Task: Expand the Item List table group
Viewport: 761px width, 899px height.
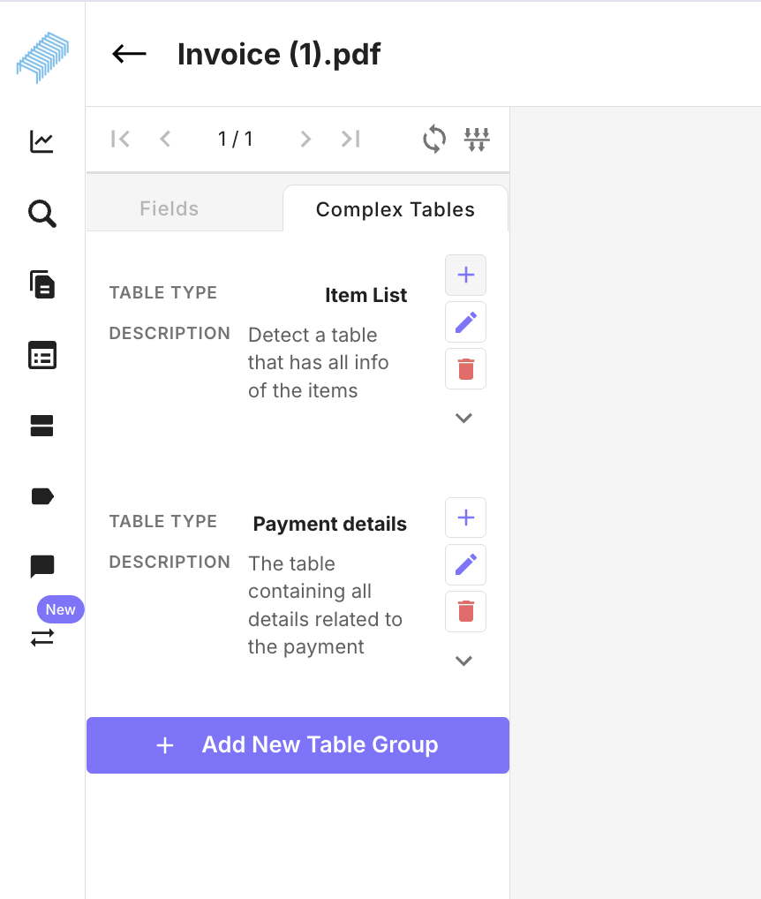Action: pyautogui.click(x=463, y=418)
